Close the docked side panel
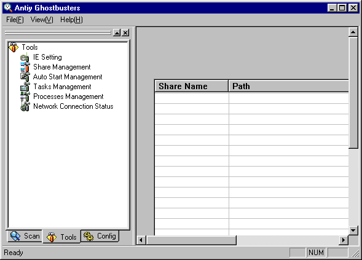The height and width of the screenshot is (260, 362). click(x=125, y=33)
